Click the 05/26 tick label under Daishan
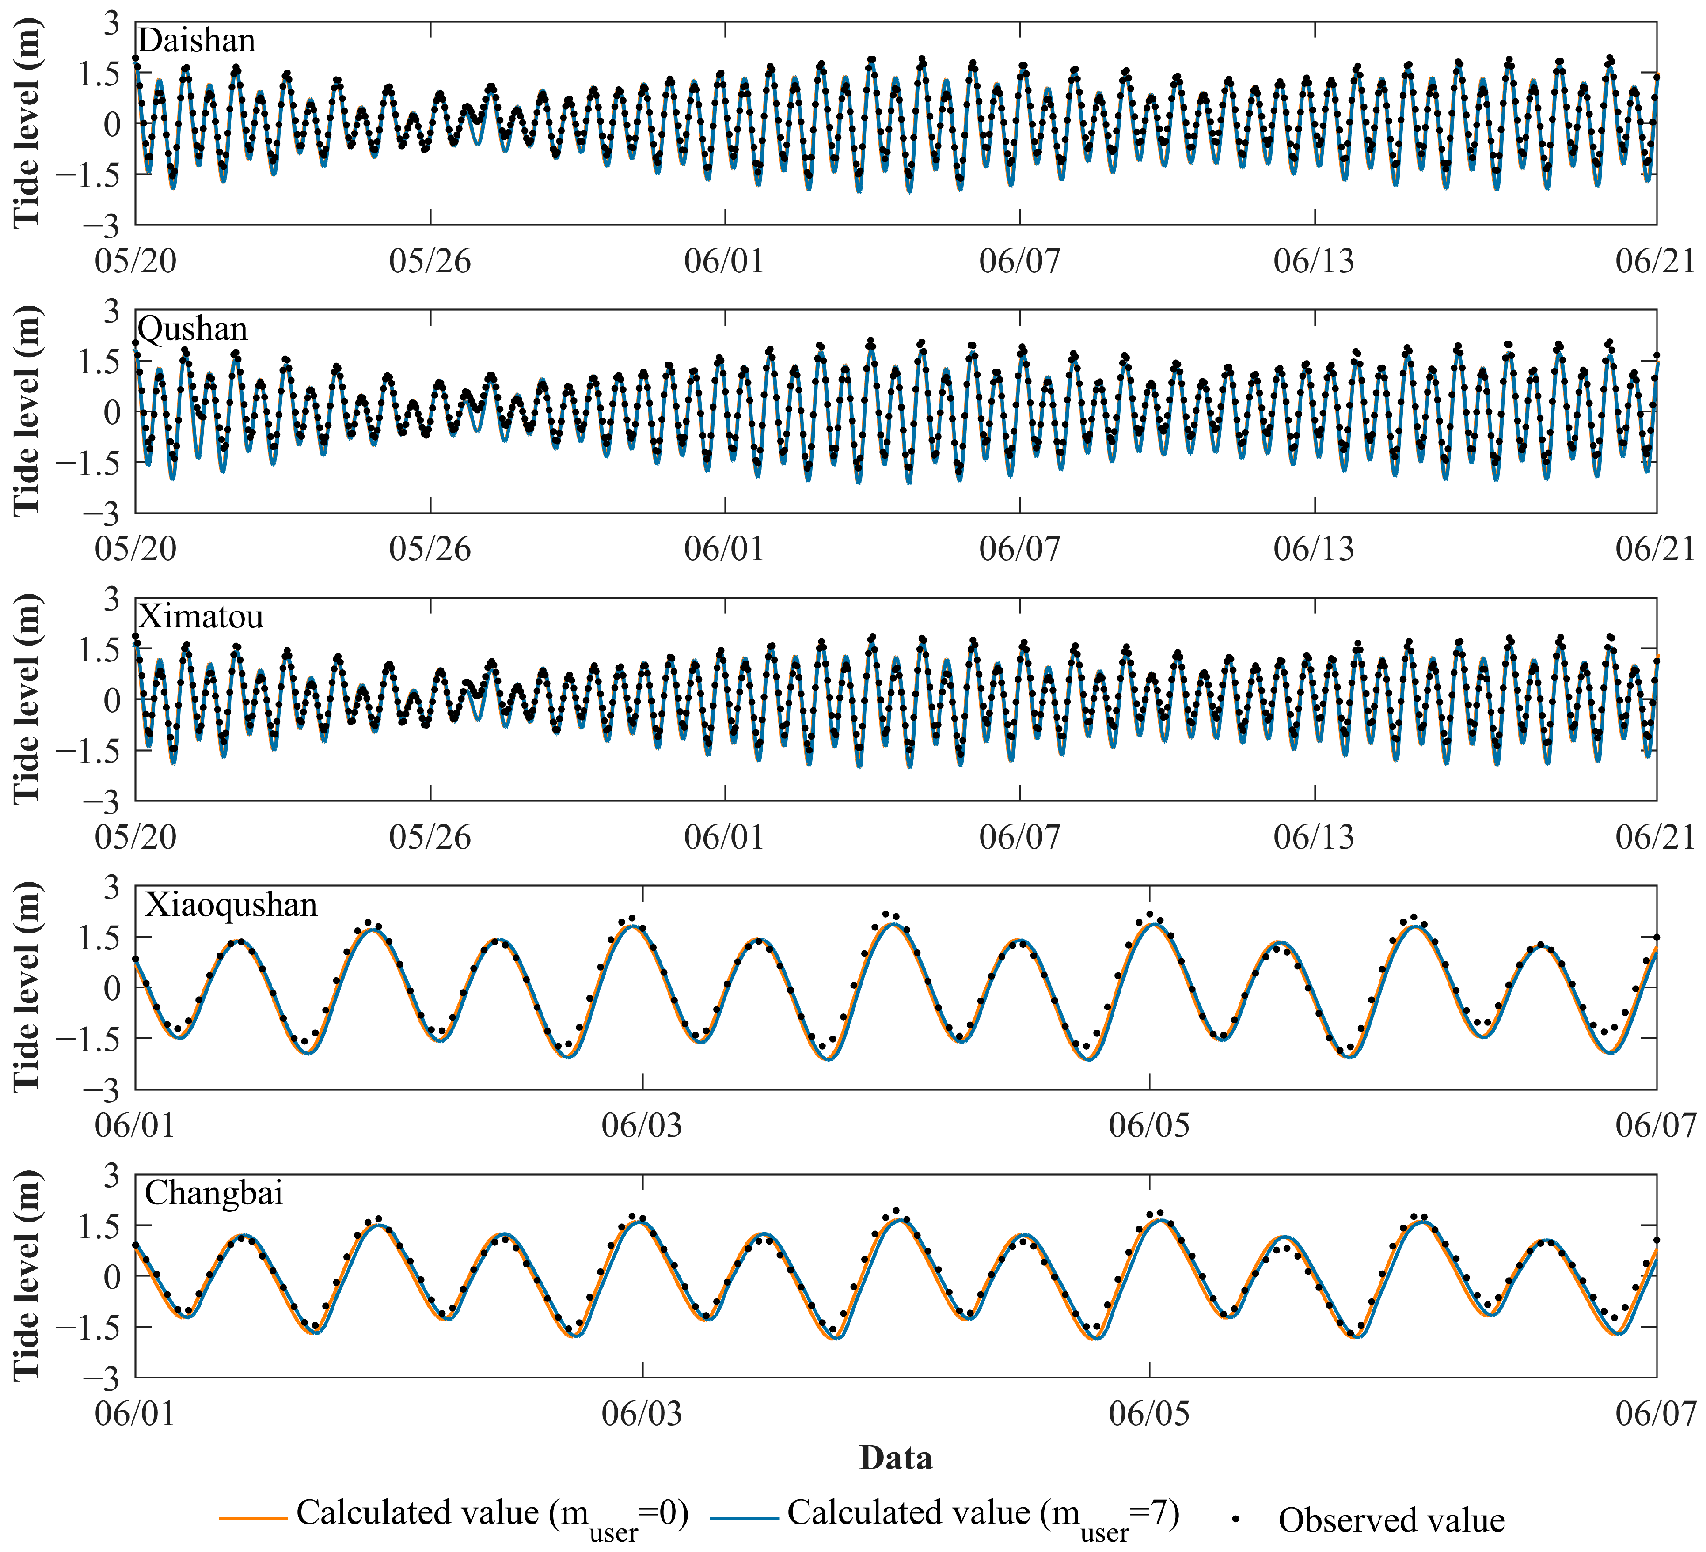 point(430,261)
